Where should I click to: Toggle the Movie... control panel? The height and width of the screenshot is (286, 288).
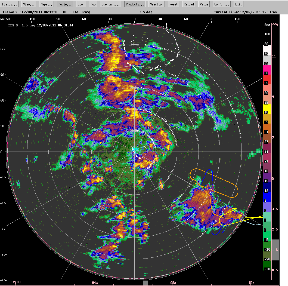65,4
